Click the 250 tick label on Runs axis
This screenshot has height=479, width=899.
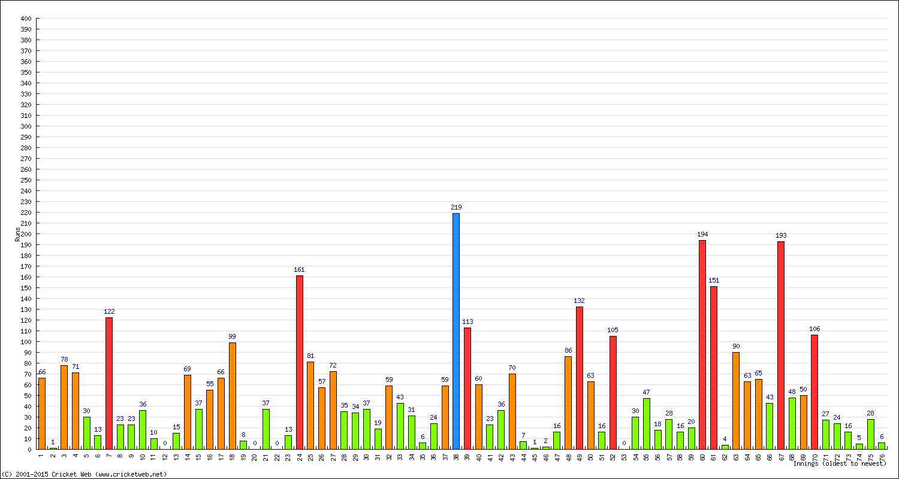25,180
